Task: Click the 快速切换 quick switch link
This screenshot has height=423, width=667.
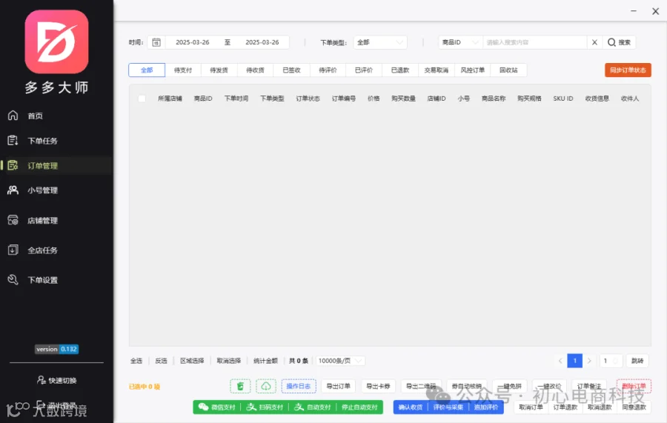Action: 57,381
